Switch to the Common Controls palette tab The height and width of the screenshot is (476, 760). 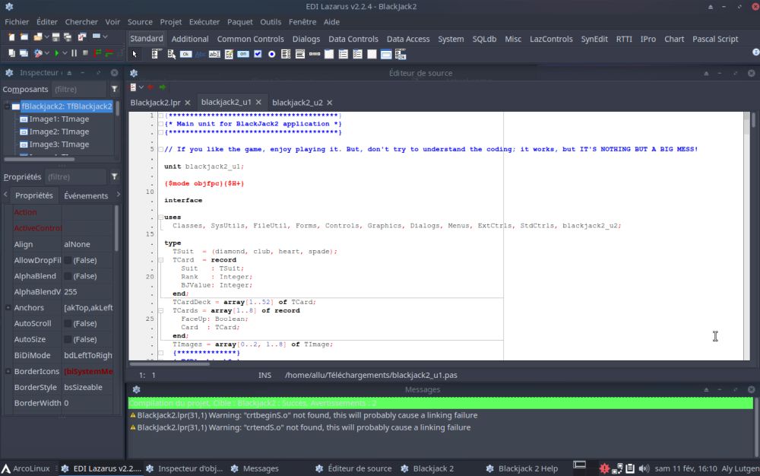point(250,39)
